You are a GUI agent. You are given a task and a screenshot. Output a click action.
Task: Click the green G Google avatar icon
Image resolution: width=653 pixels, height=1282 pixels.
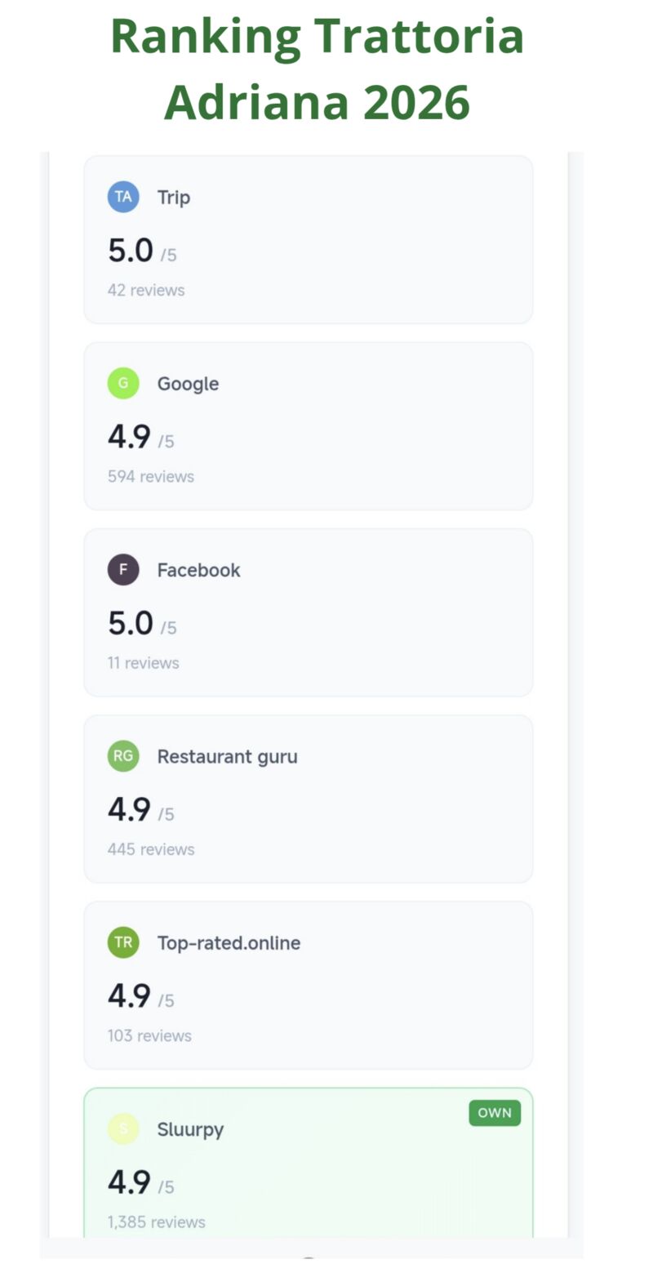click(123, 383)
